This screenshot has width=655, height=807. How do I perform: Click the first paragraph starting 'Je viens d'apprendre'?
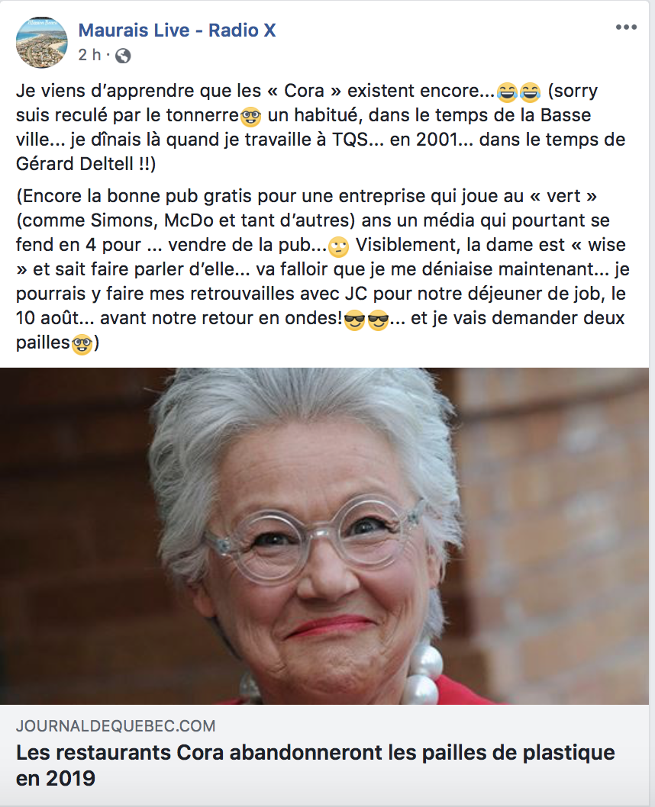(321, 127)
